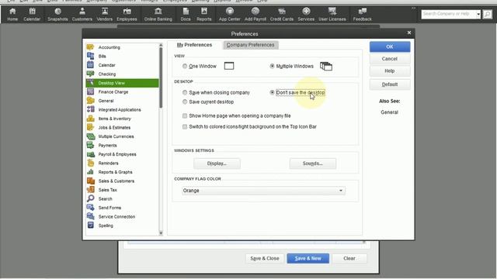The height and width of the screenshot is (279, 497).
Task: Open the Services icon
Action: (306, 15)
